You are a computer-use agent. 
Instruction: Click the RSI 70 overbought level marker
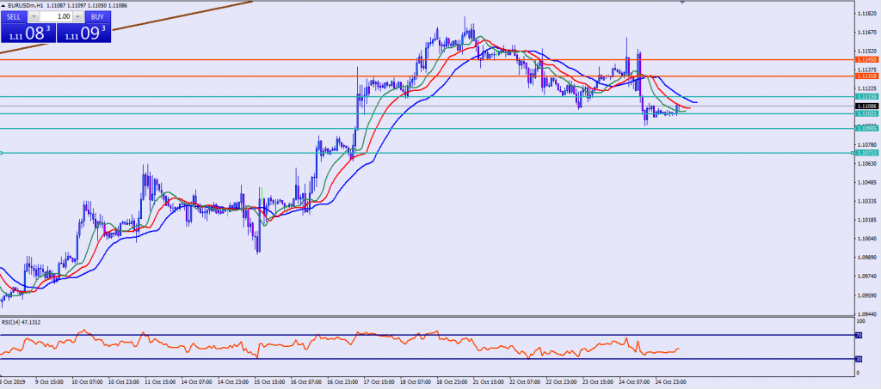pos(858,335)
